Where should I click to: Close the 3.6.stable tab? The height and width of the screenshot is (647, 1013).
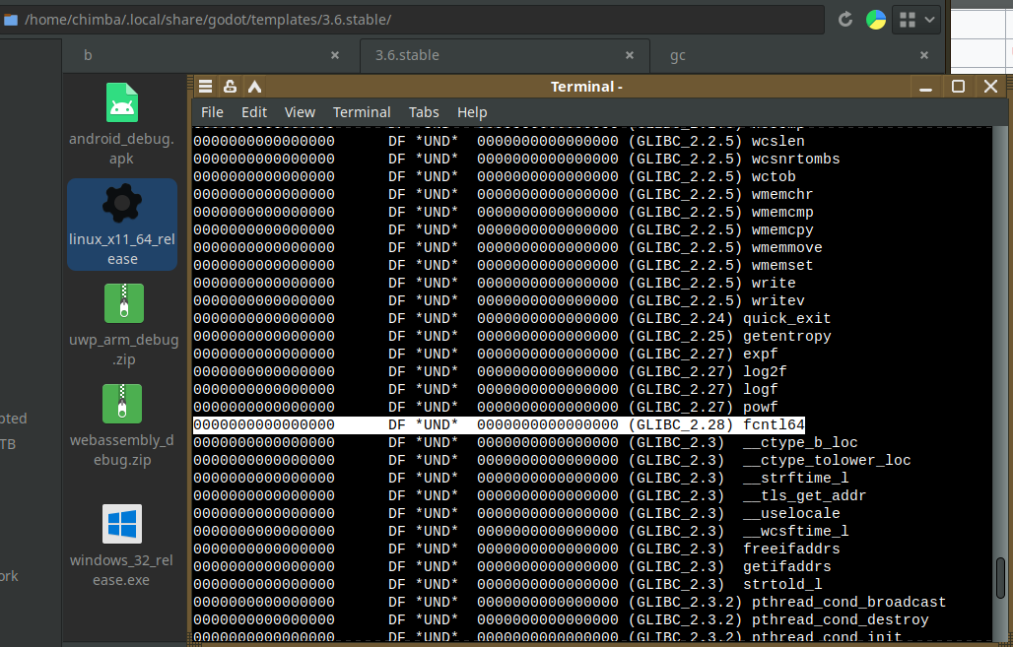tap(631, 56)
